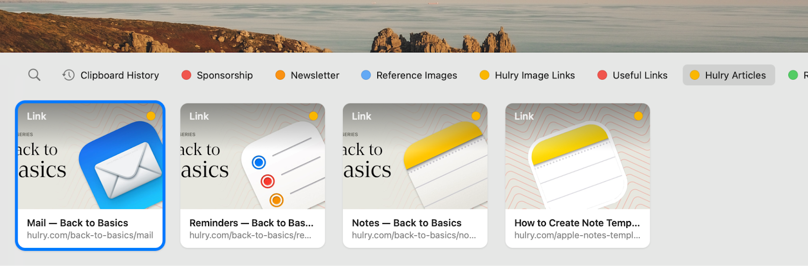Select the Mail — Back to Basics card

click(90, 176)
